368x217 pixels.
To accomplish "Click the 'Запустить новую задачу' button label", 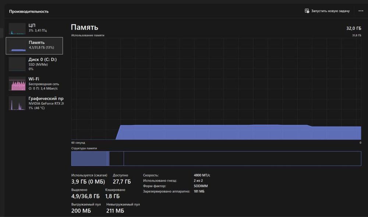I will click(330, 11).
